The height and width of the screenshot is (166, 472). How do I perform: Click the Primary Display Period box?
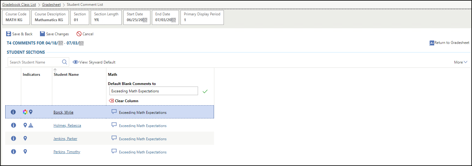(202, 17)
